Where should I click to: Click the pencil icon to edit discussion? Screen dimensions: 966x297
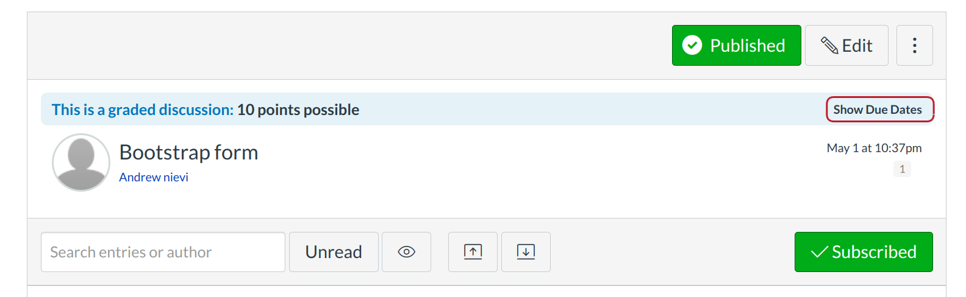[829, 46]
